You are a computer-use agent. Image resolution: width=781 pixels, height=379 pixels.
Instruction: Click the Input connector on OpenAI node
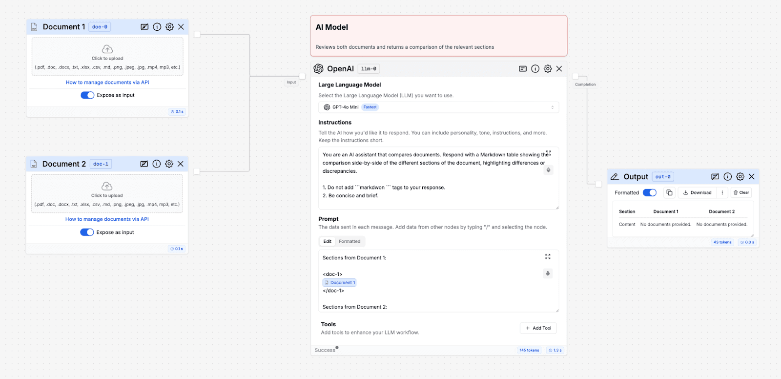click(x=302, y=76)
